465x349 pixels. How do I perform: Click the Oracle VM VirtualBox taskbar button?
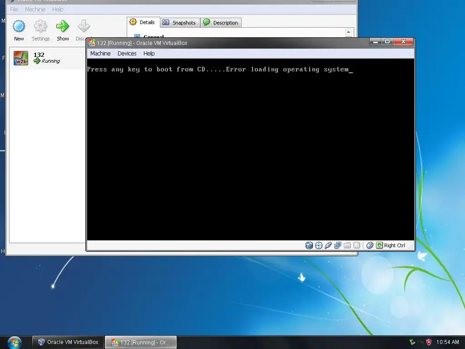coord(68,342)
